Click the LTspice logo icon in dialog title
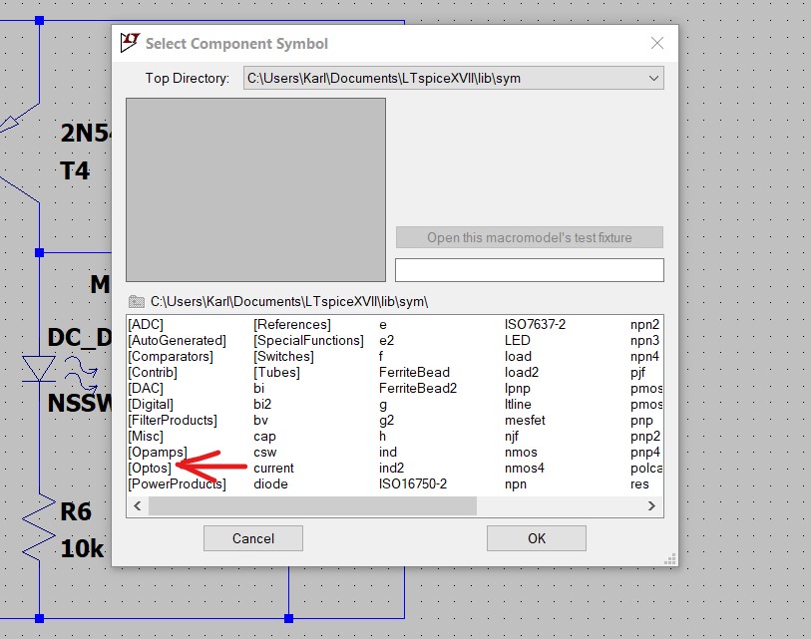The height and width of the screenshot is (639, 811). tap(130, 43)
